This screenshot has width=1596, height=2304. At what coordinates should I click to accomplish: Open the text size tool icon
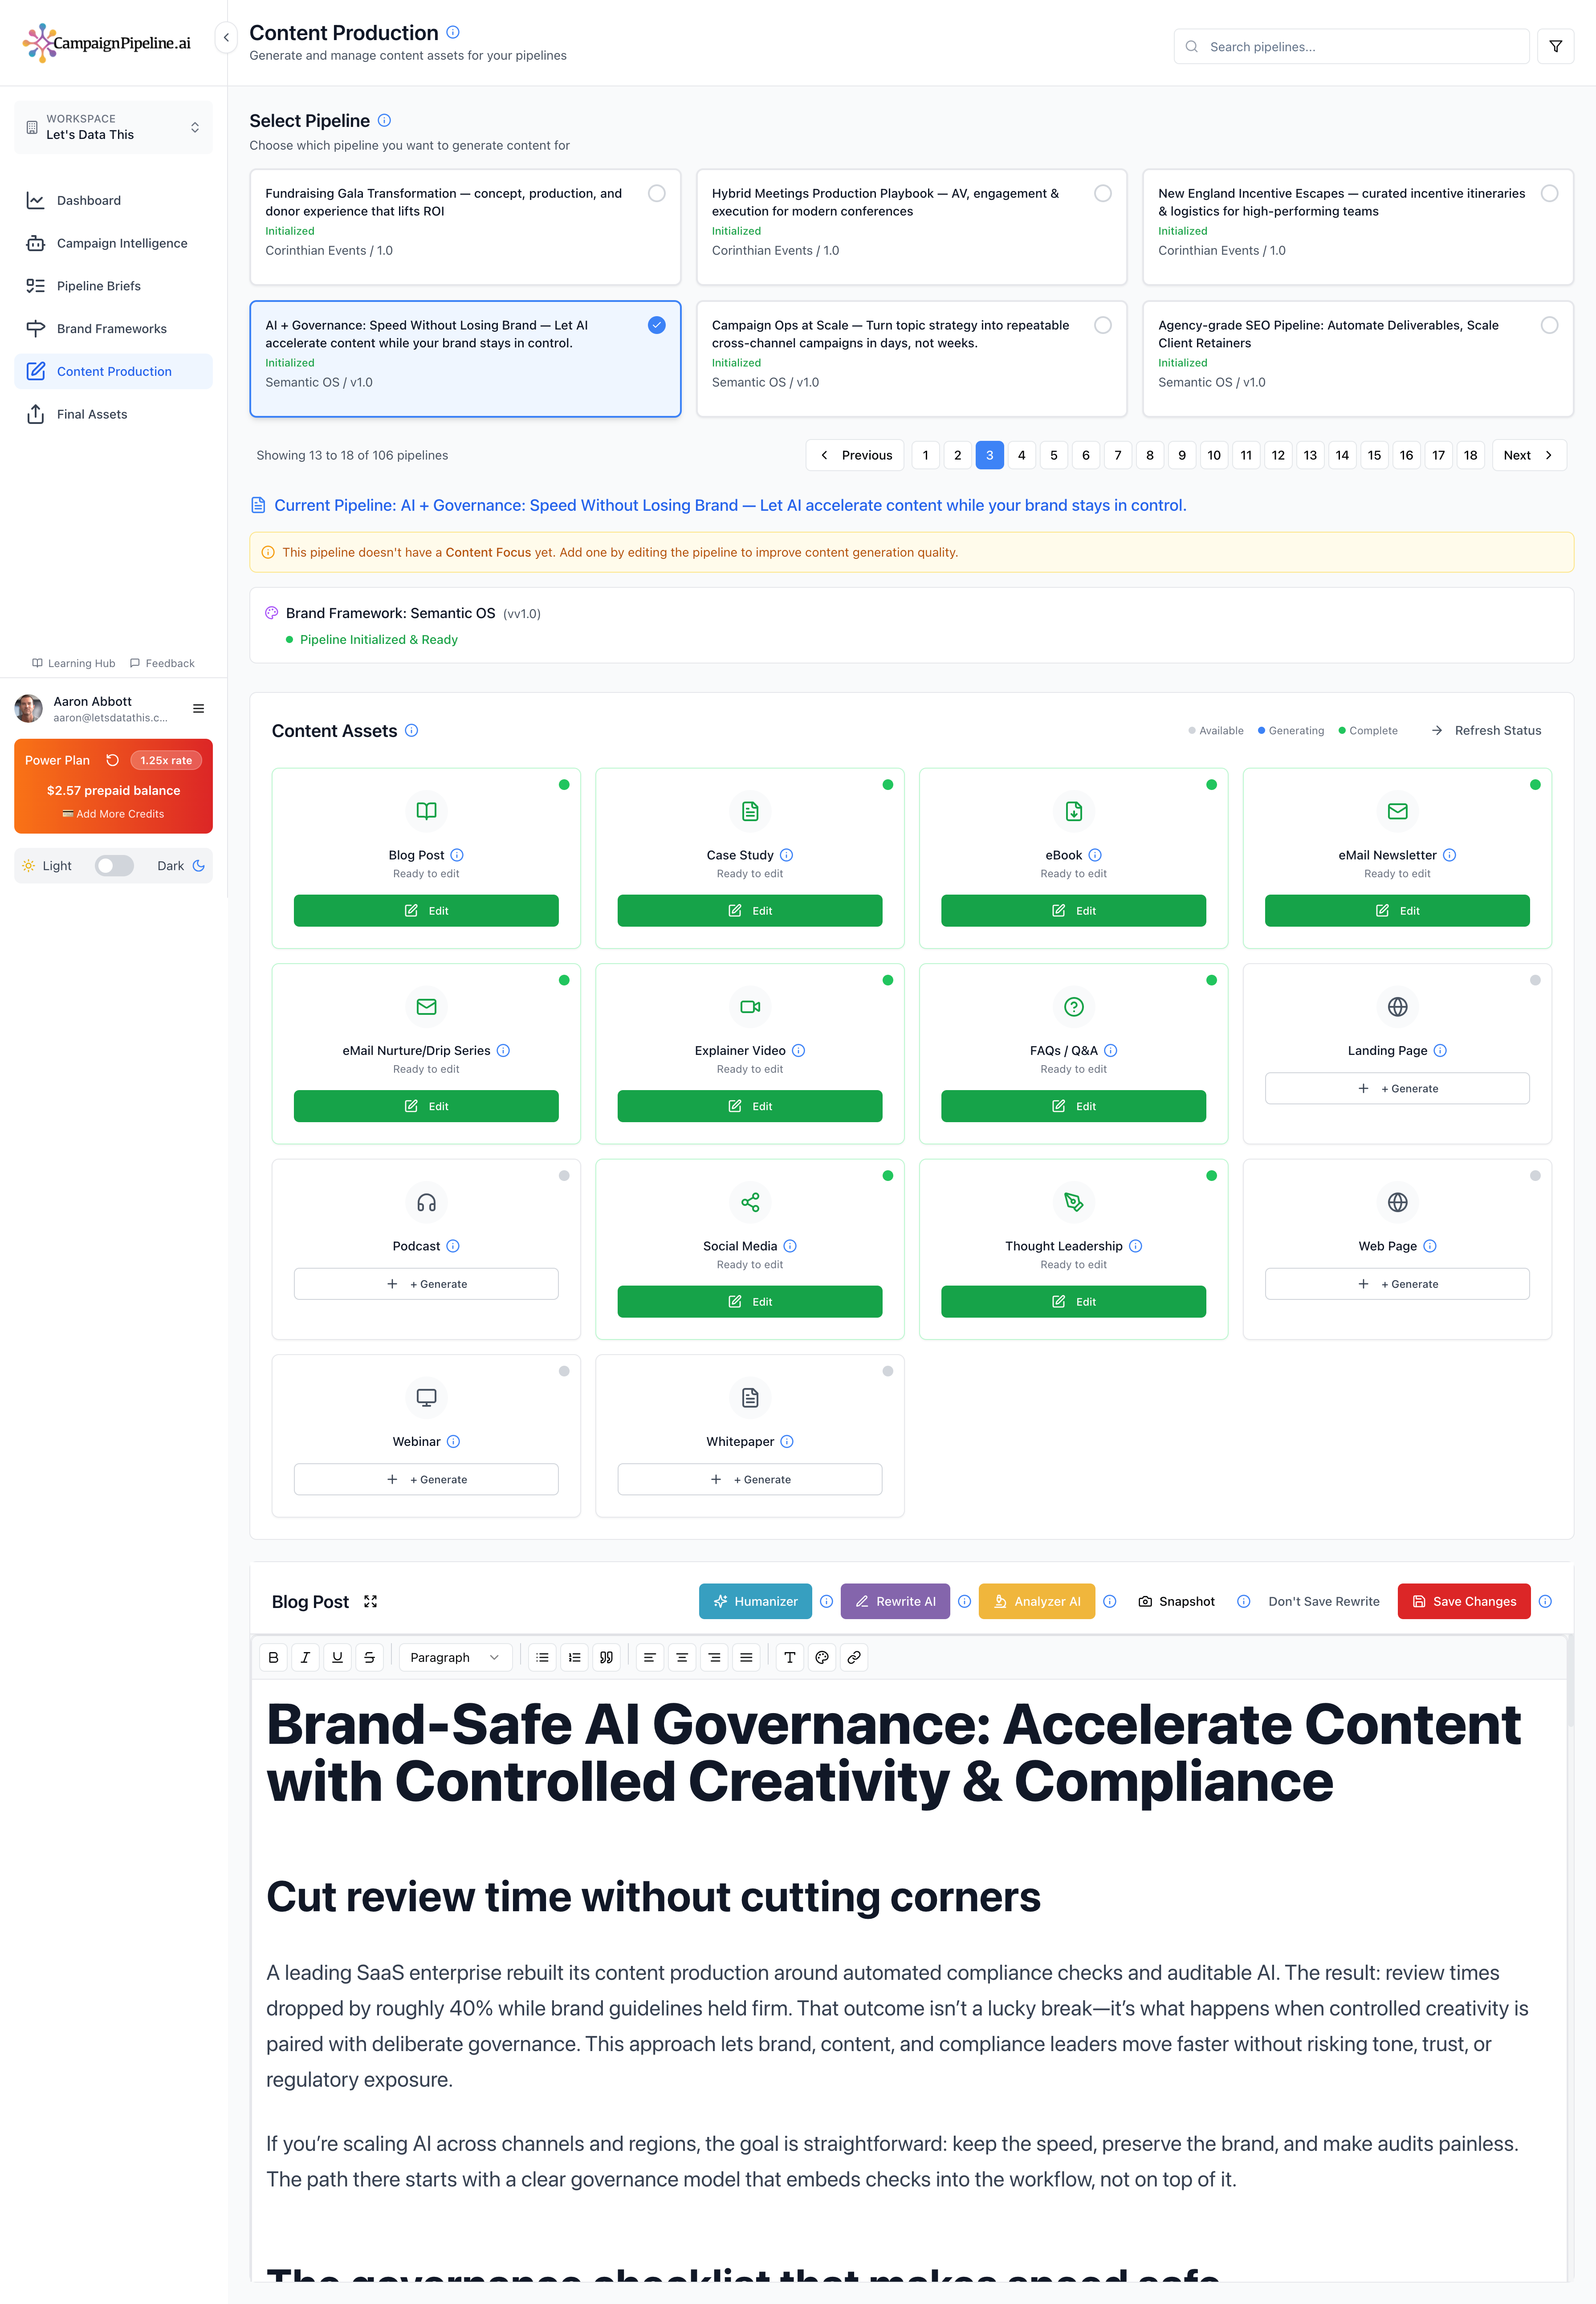pyautogui.click(x=790, y=1657)
